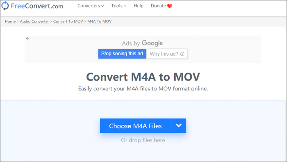Viewport: 287px width, 162px height.
Task: Open Convert To MOV breadcrumb link
Action: pyautogui.click(x=68, y=21)
